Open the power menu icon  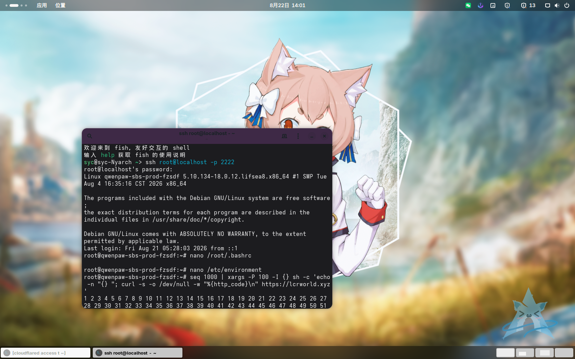point(567,5)
